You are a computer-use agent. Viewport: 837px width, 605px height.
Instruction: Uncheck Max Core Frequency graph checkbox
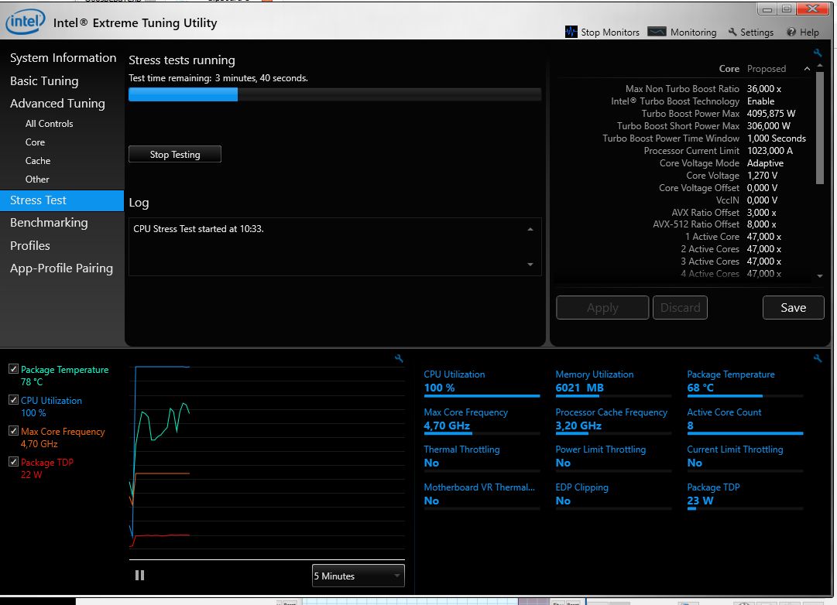pyautogui.click(x=14, y=431)
